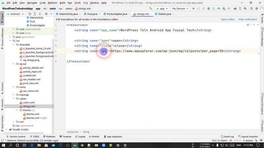Open Device Manager side panel

pyautogui.click(x=262, y=37)
